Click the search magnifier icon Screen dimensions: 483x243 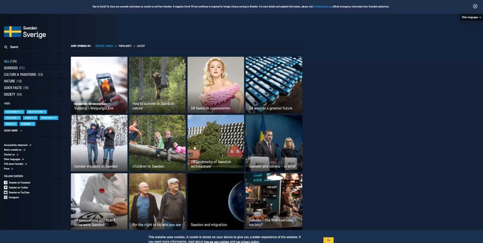tap(6, 47)
